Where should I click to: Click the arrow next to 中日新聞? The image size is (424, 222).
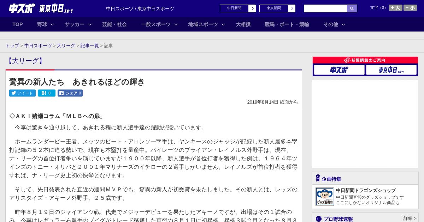click(252, 8)
